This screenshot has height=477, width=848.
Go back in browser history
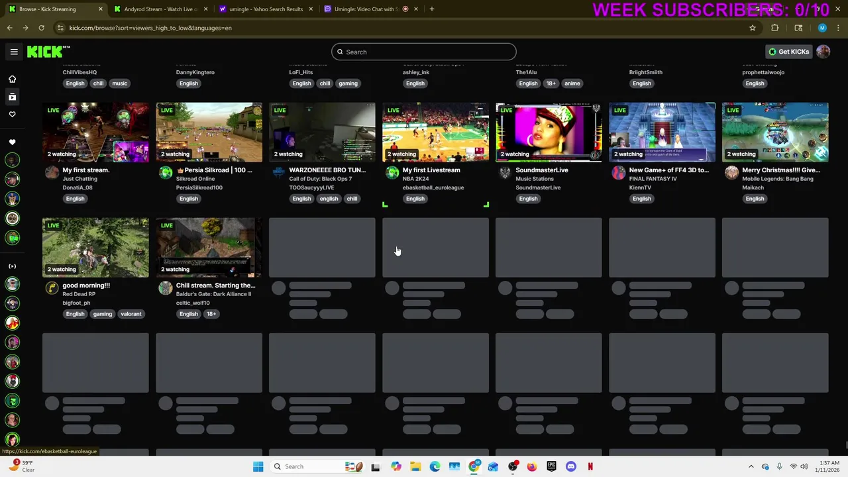click(x=9, y=28)
